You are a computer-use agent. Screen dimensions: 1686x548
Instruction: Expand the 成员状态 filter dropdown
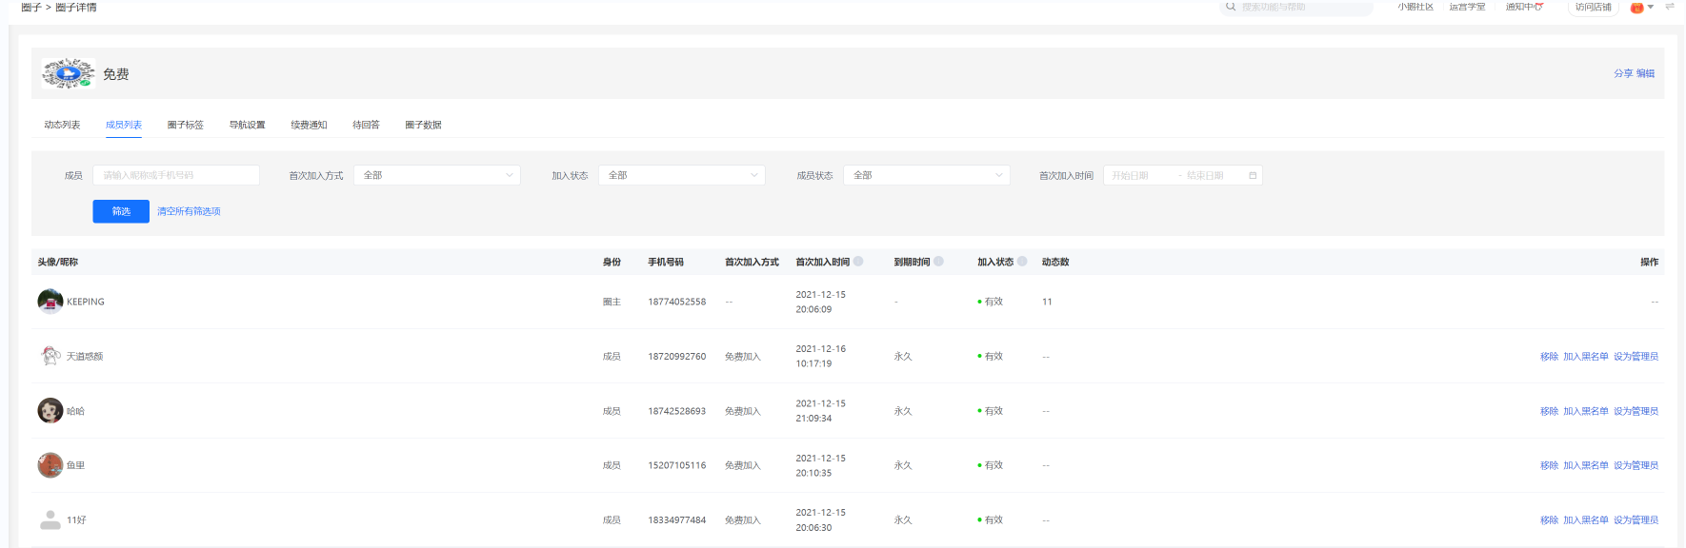[926, 176]
